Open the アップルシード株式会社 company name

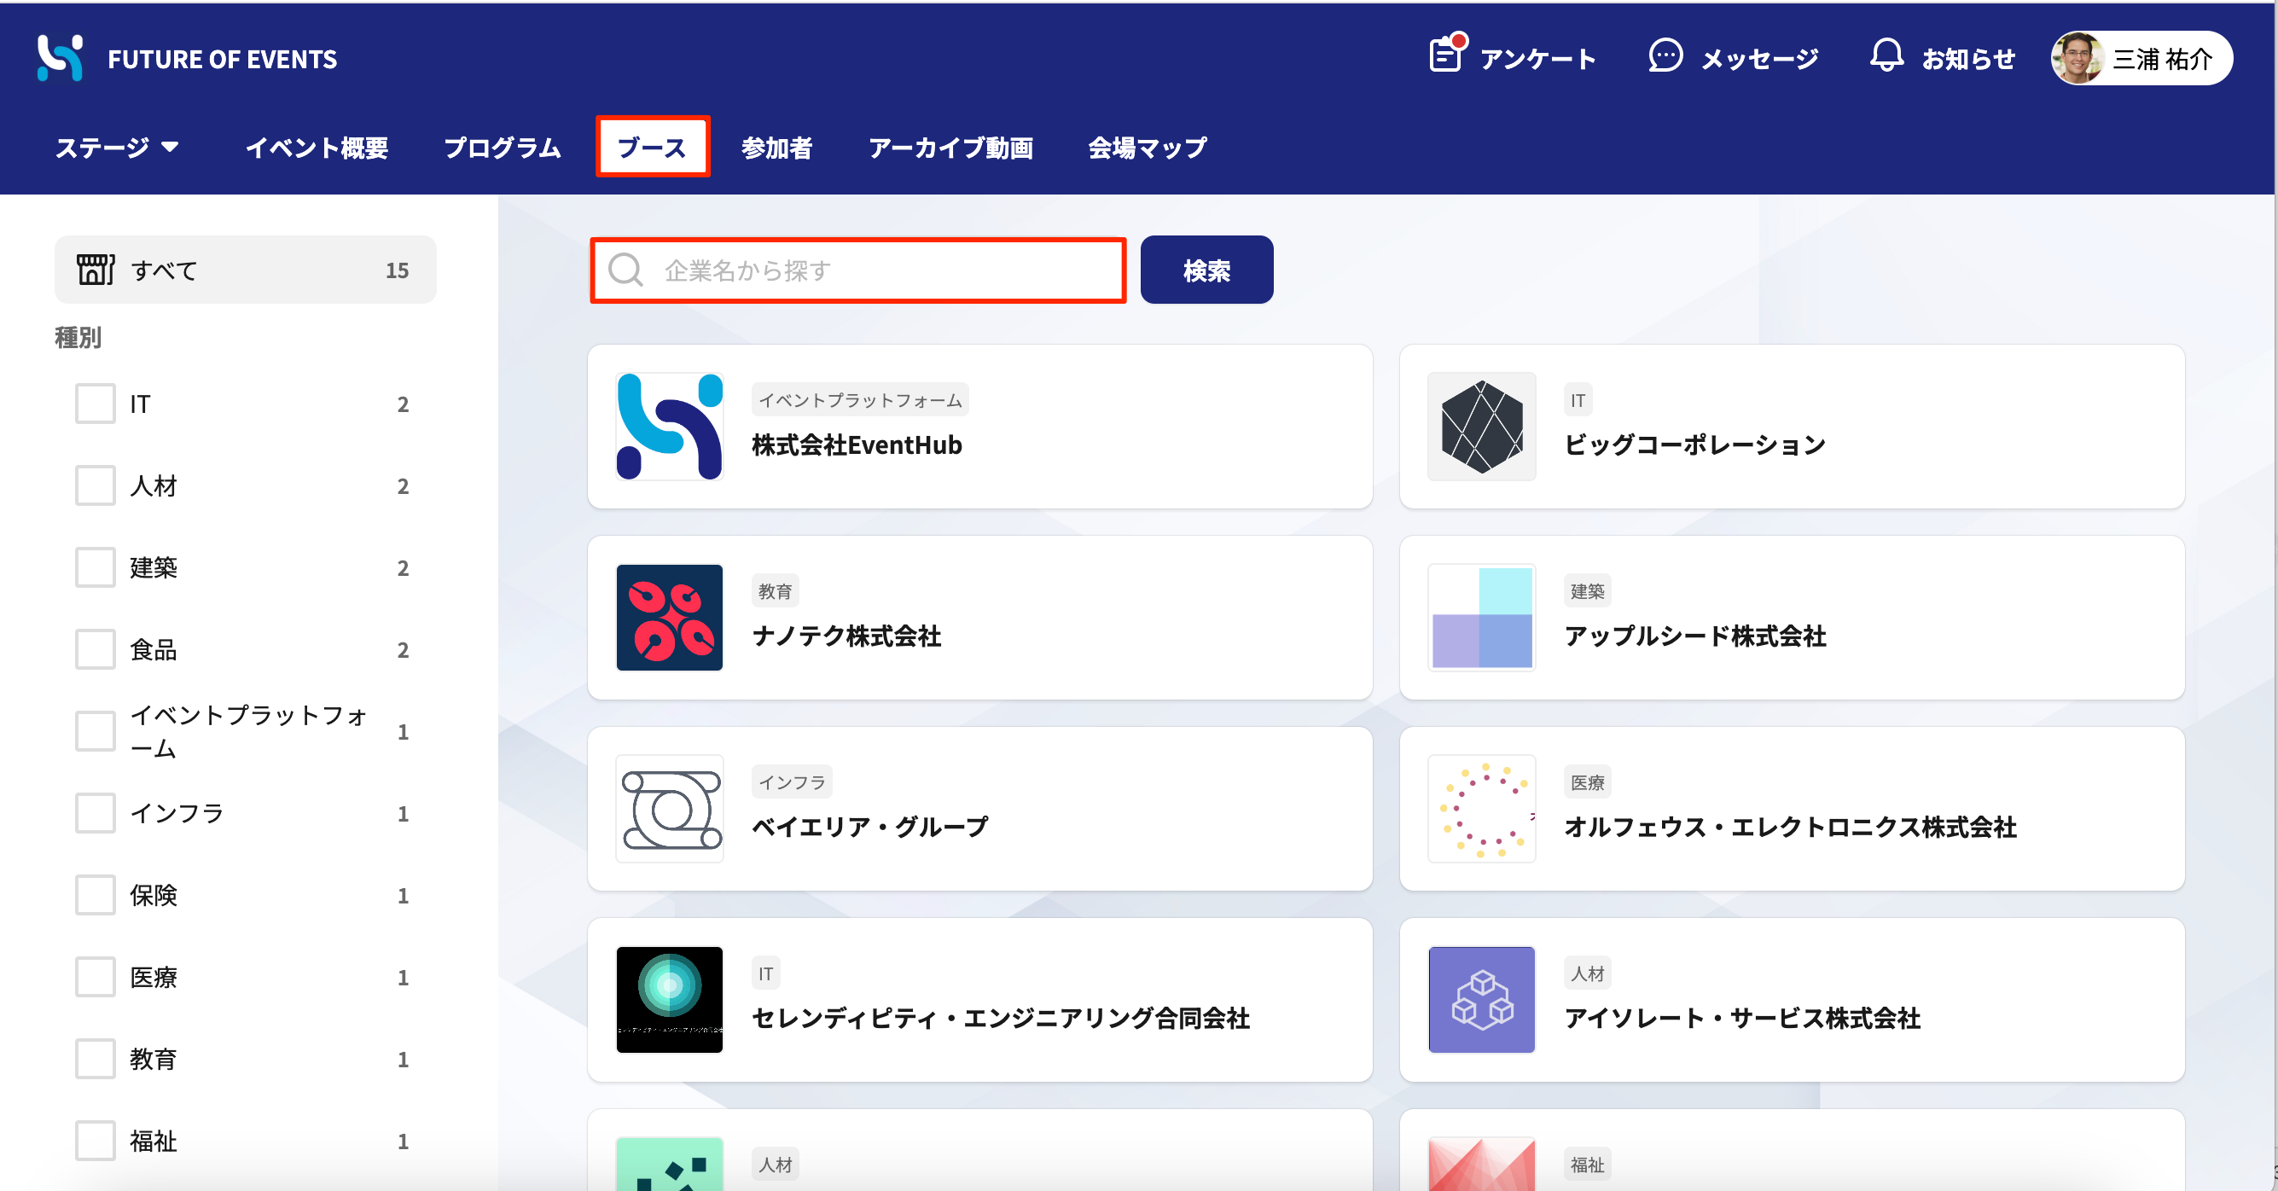click(1694, 636)
